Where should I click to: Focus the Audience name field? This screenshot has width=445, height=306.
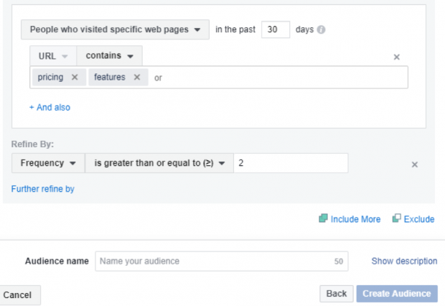pos(215,261)
